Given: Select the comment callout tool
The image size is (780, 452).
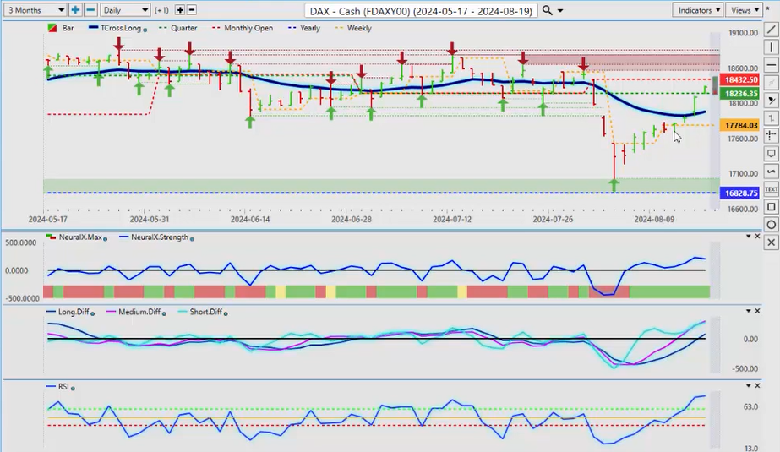Looking at the screenshot, I should (771, 154).
